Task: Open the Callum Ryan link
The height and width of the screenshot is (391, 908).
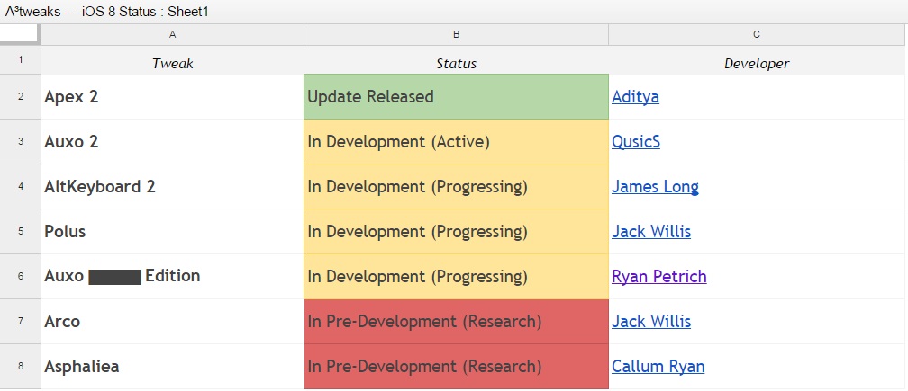Action: click(x=658, y=366)
